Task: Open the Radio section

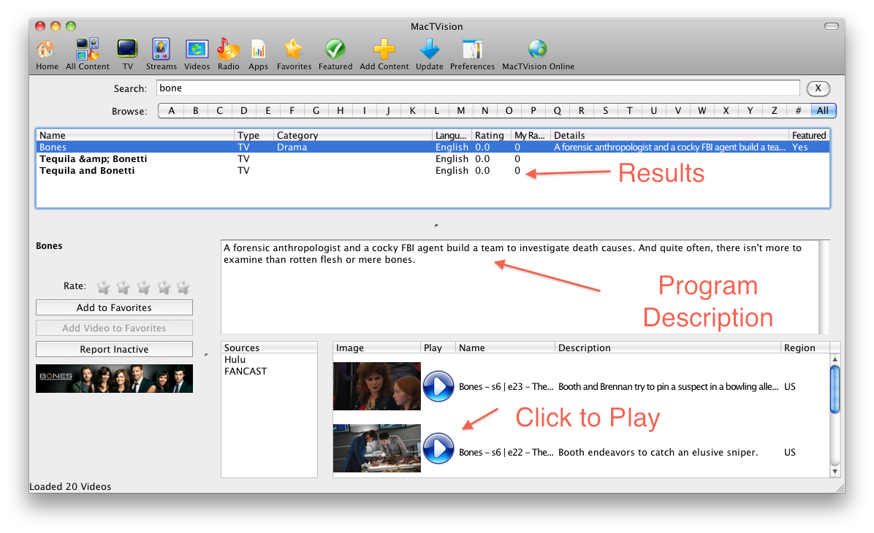Action: click(228, 55)
